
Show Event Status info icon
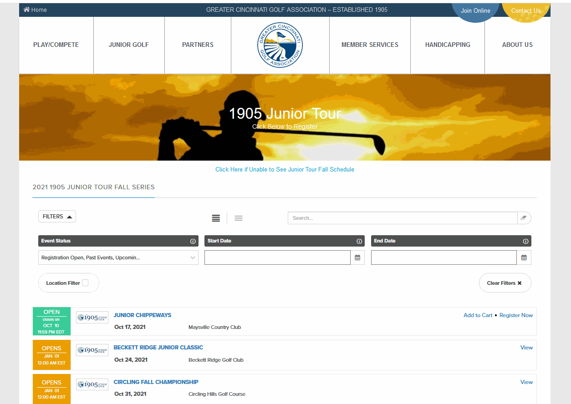193,241
